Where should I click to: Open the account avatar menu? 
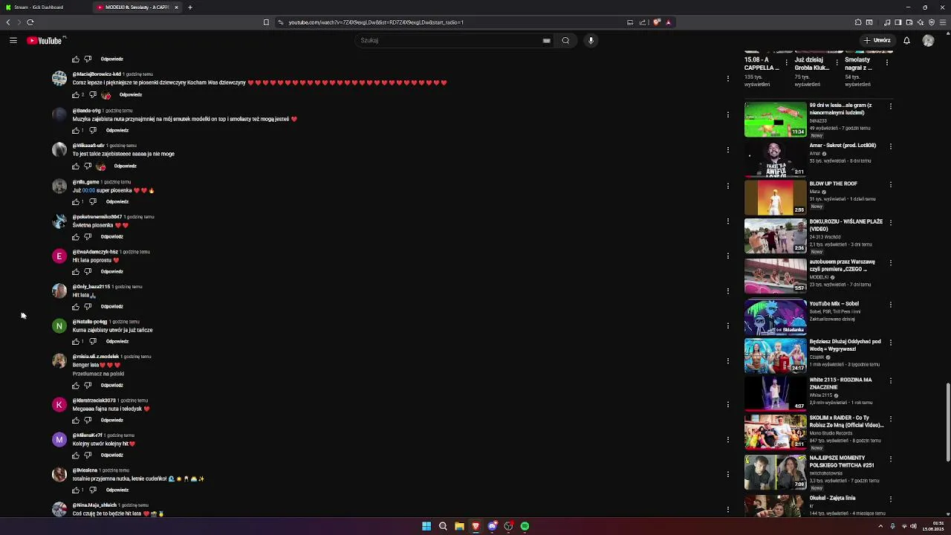point(928,40)
